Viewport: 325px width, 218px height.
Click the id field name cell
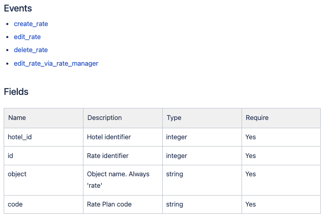coord(43,155)
